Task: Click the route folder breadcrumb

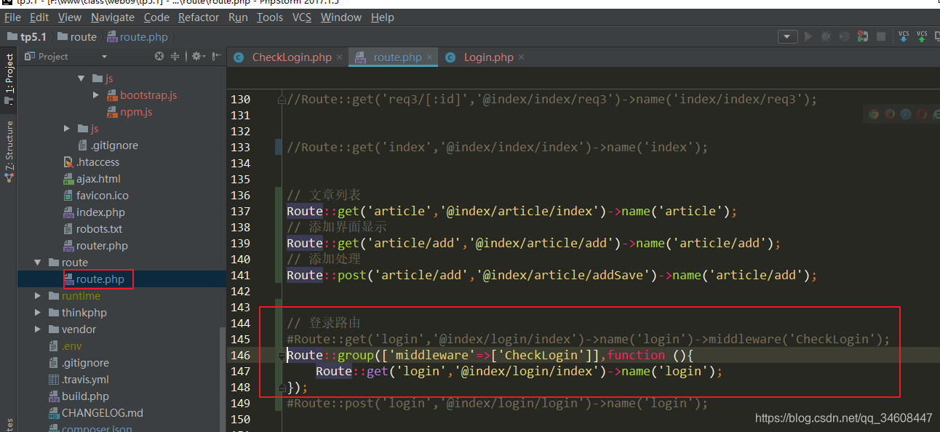Action: (x=77, y=37)
